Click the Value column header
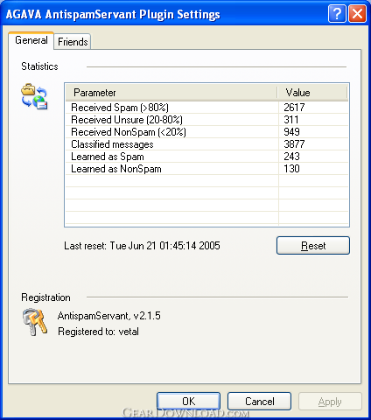The image size is (371, 420). pyautogui.click(x=312, y=93)
